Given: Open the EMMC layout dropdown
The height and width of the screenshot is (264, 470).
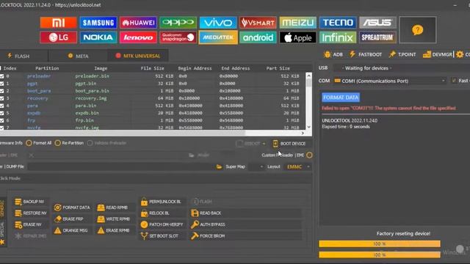Looking at the screenshot, I should (299, 166).
